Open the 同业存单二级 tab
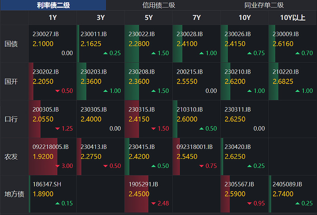Viewport: 317px width, 215px height. (264, 5)
